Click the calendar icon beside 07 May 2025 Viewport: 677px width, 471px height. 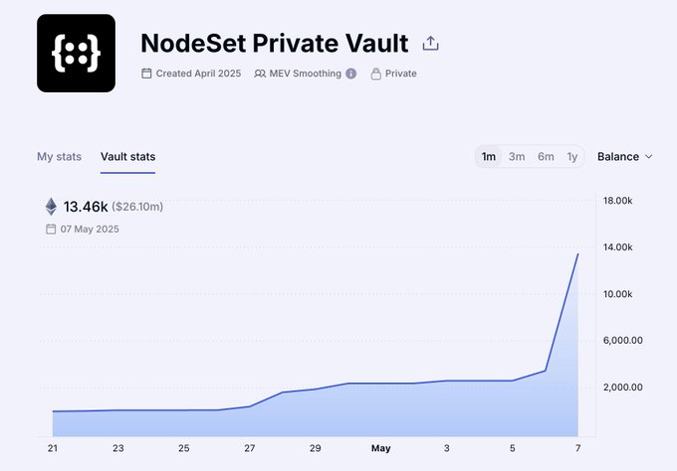coord(51,229)
